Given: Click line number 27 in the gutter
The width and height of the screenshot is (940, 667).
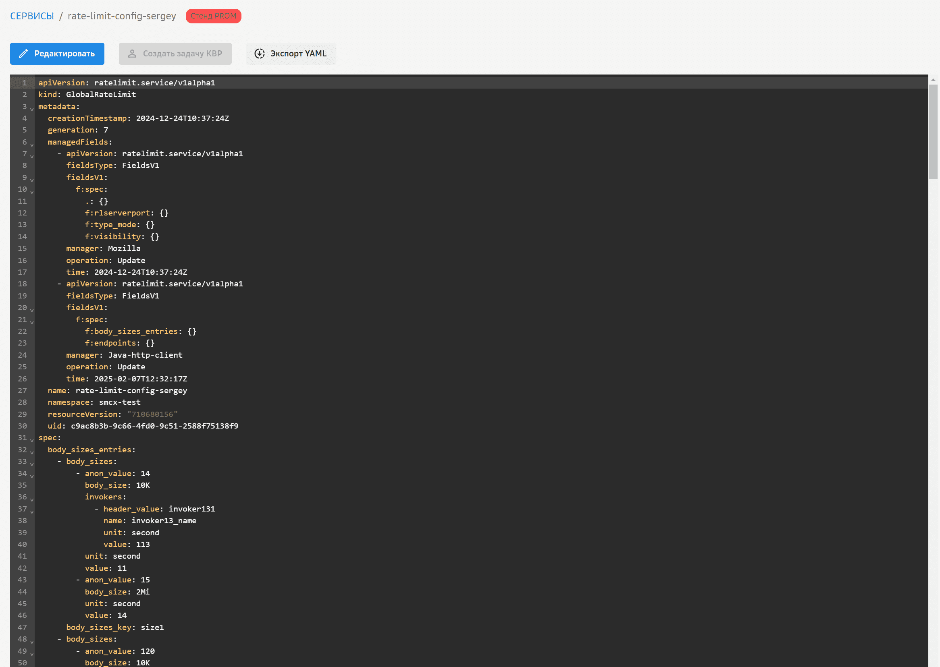Looking at the screenshot, I should point(23,391).
